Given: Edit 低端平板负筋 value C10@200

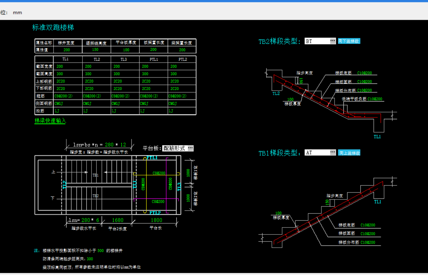Looking at the screenshot, I should [x=375, y=99].
